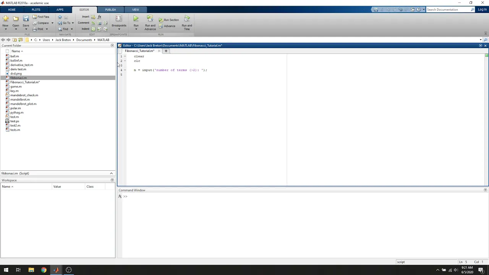Click the Run and Advance icon

(x=150, y=18)
